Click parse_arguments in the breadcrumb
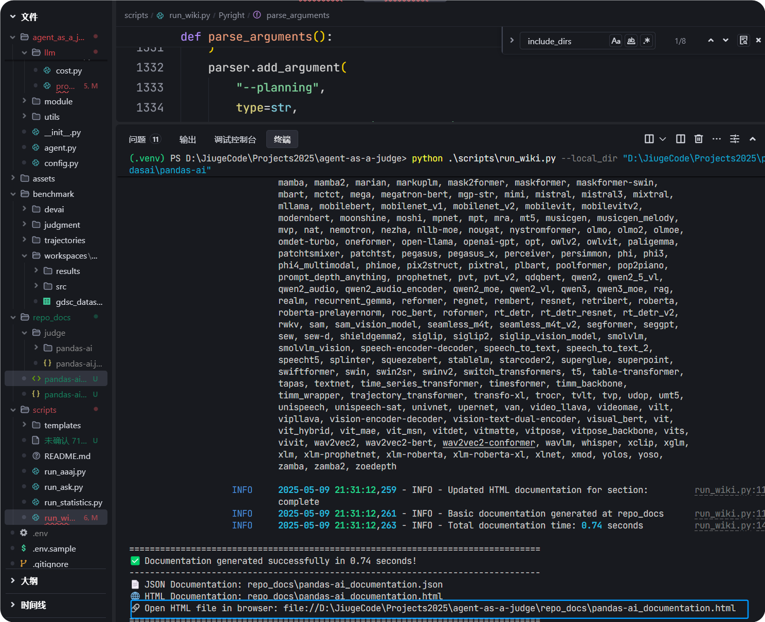Viewport: 765px width, 622px height. click(298, 15)
